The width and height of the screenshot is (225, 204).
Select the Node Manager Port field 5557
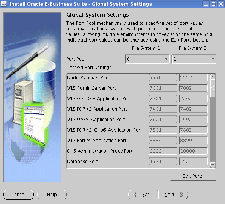193,78
